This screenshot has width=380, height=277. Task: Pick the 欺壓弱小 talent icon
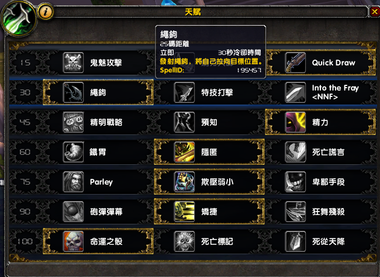[184, 182]
